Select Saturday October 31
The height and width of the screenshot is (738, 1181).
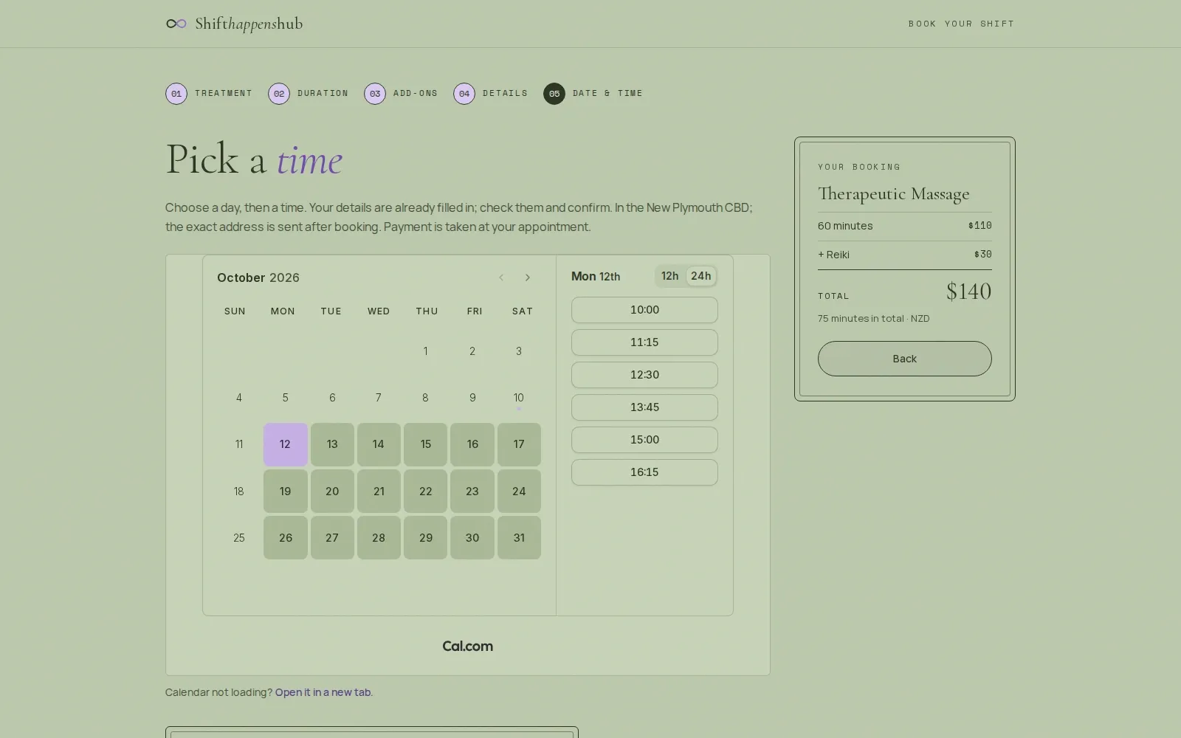click(x=519, y=538)
